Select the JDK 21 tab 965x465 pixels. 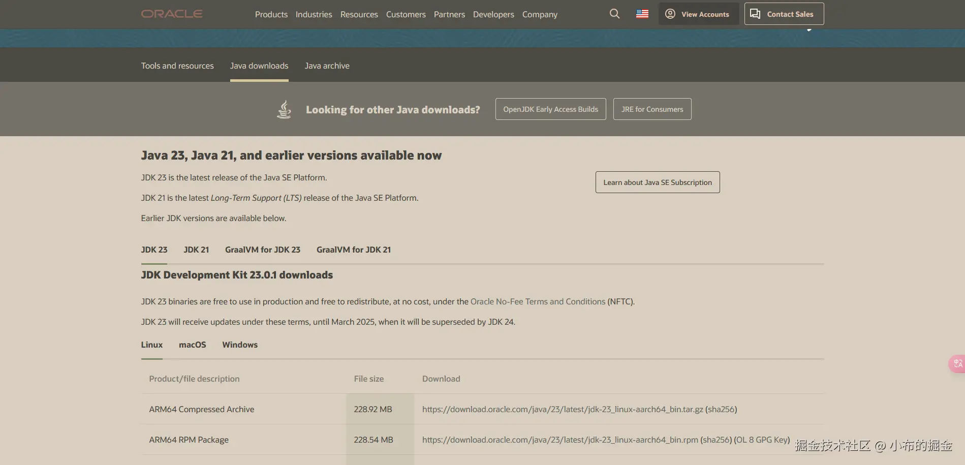196,250
